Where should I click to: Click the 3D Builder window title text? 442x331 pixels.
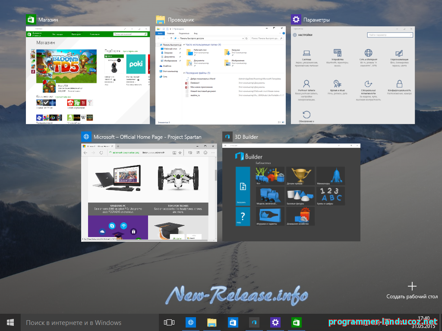(246, 137)
